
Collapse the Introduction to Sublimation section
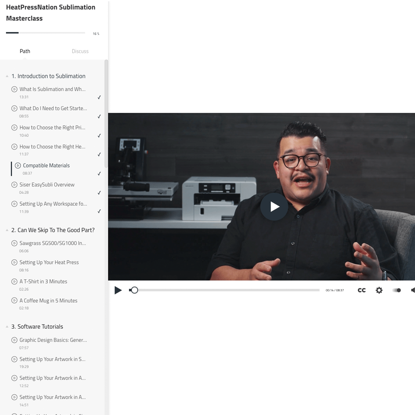pos(7,76)
